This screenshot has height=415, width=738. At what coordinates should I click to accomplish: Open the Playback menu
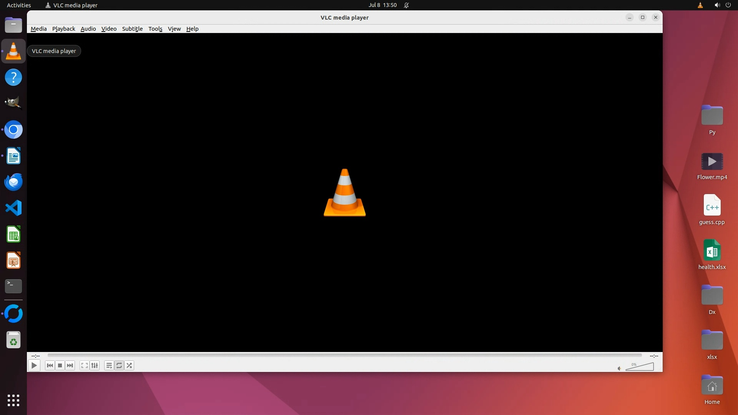pos(63,29)
